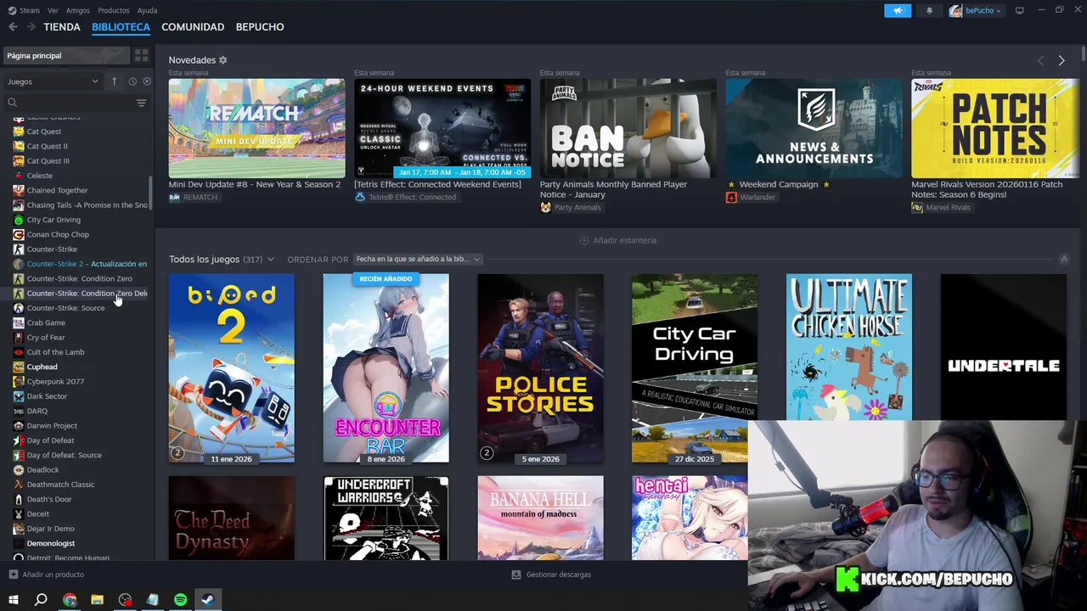The height and width of the screenshot is (611, 1087).
Task: Open the notifications bell
Action: pyautogui.click(x=929, y=10)
